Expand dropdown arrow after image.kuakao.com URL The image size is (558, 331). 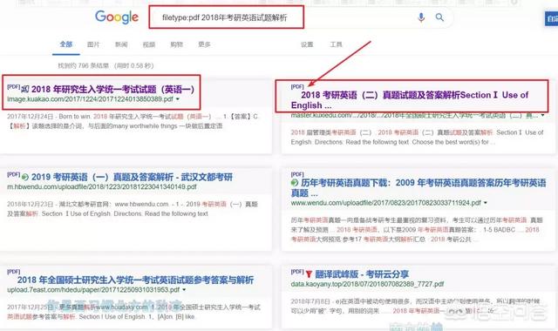pyautogui.click(x=178, y=99)
